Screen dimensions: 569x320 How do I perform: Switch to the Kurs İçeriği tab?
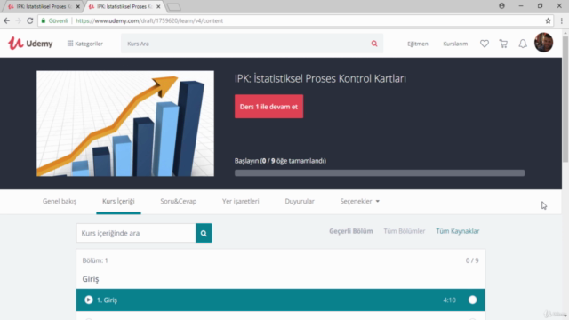[118, 201]
